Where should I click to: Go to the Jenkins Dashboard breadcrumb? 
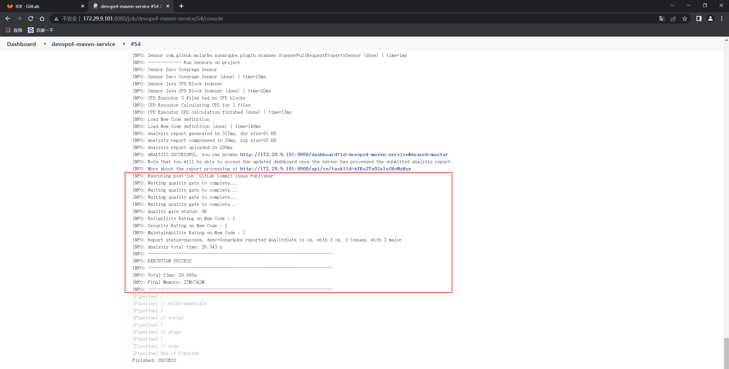[21, 44]
